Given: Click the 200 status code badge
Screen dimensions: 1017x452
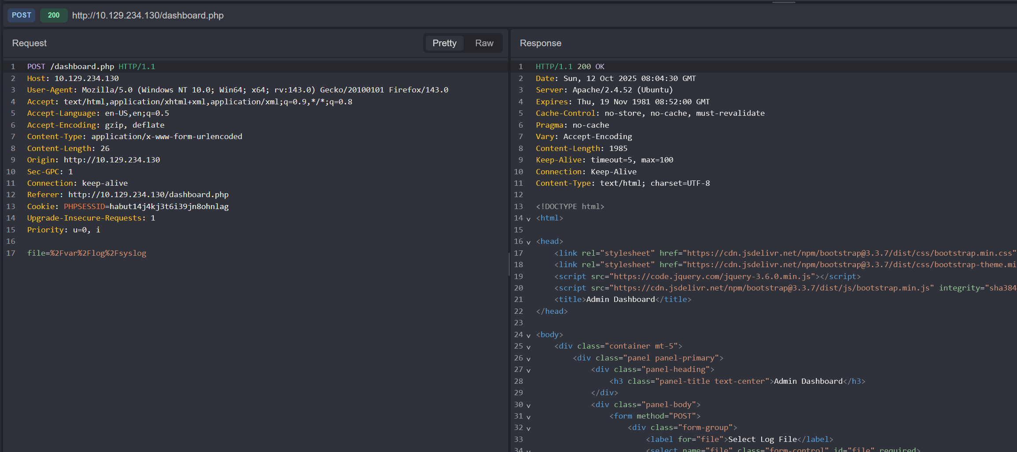Looking at the screenshot, I should click(54, 15).
